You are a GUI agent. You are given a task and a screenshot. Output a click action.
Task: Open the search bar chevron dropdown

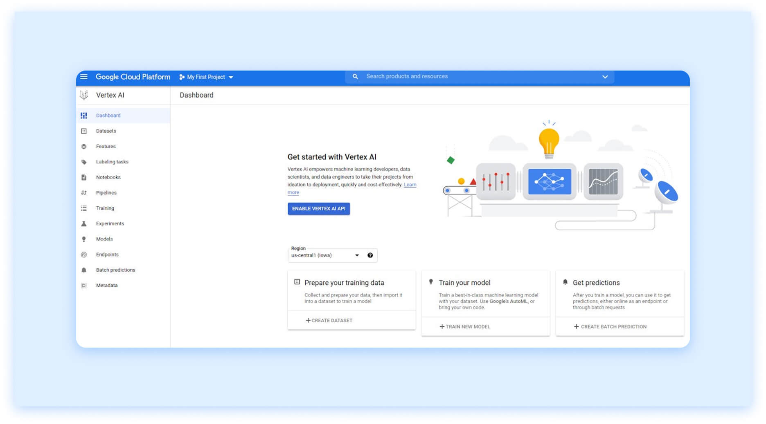[x=605, y=77]
